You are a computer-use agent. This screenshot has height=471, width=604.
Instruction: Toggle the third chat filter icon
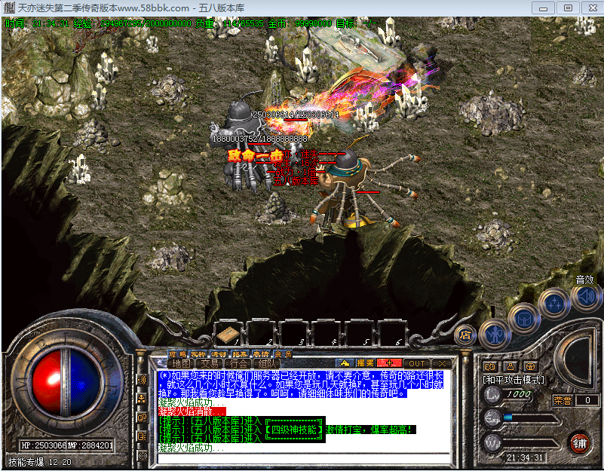pos(143,417)
